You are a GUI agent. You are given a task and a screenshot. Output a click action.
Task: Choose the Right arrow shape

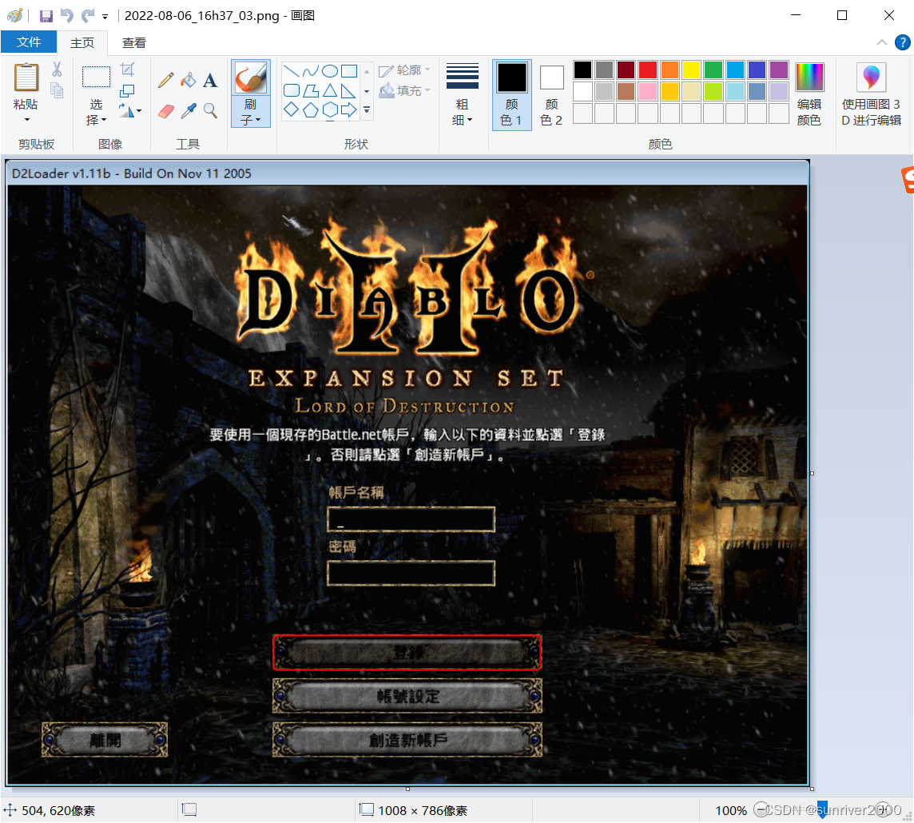point(349,109)
